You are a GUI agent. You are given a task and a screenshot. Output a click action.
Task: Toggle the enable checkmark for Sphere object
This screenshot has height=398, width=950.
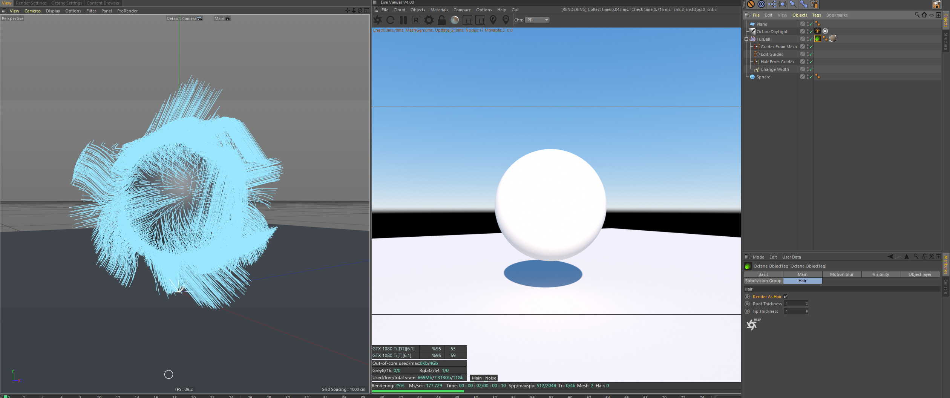pos(811,77)
